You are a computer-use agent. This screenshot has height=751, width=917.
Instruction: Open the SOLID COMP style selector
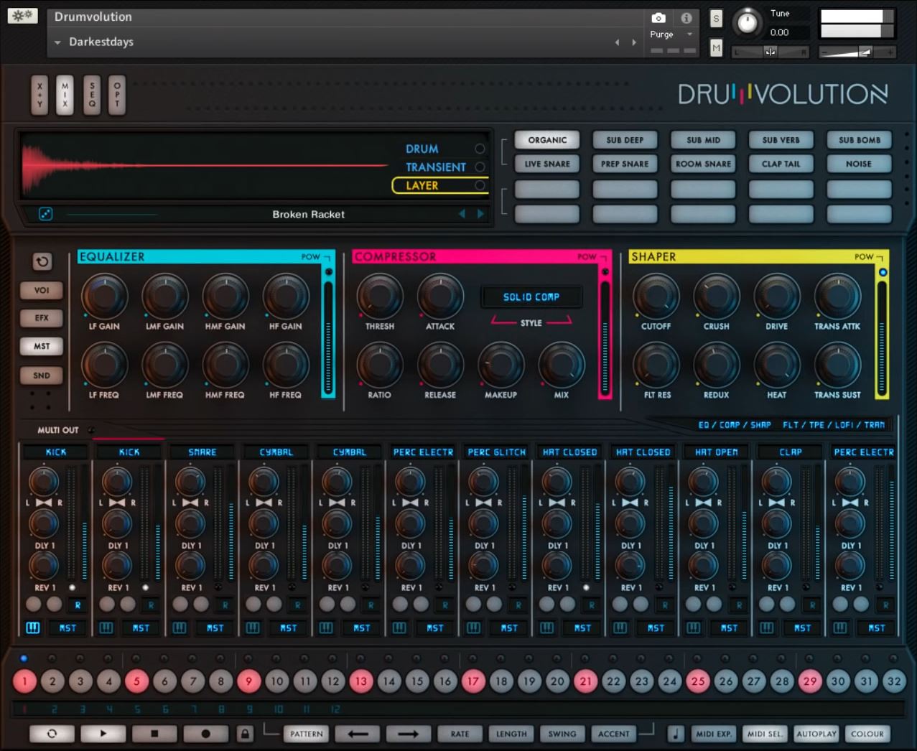531,297
